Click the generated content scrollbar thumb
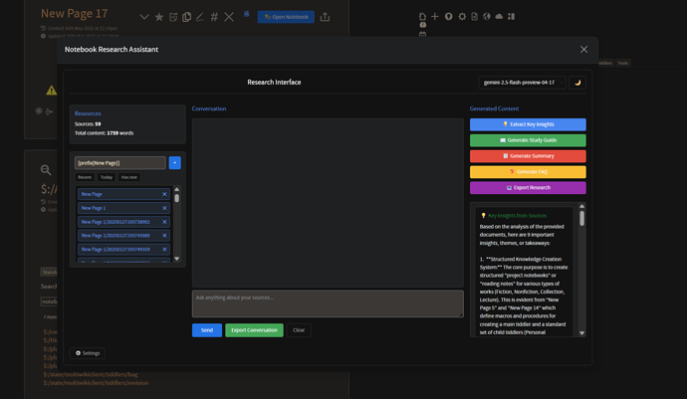This screenshot has width=687, height=399. [x=581, y=218]
